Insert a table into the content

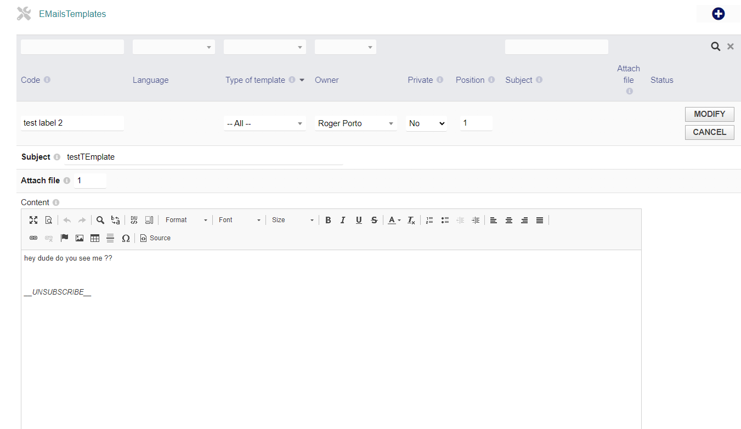pos(95,238)
